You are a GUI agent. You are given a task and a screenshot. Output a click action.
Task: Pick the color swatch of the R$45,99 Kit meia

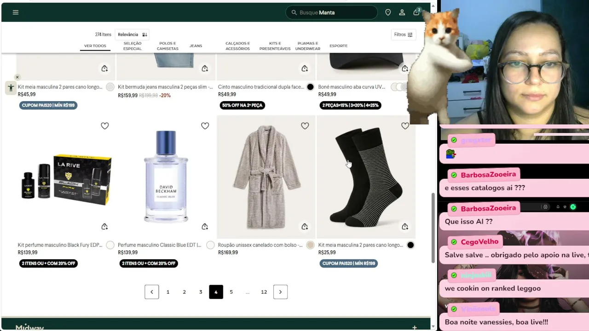pos(110,87)
